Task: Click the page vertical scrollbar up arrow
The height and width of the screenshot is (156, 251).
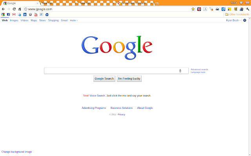Action: click(249, 19)
